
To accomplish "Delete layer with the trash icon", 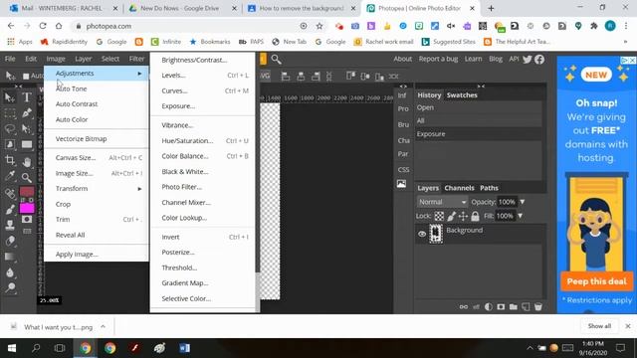I will [x=538, y=307].
